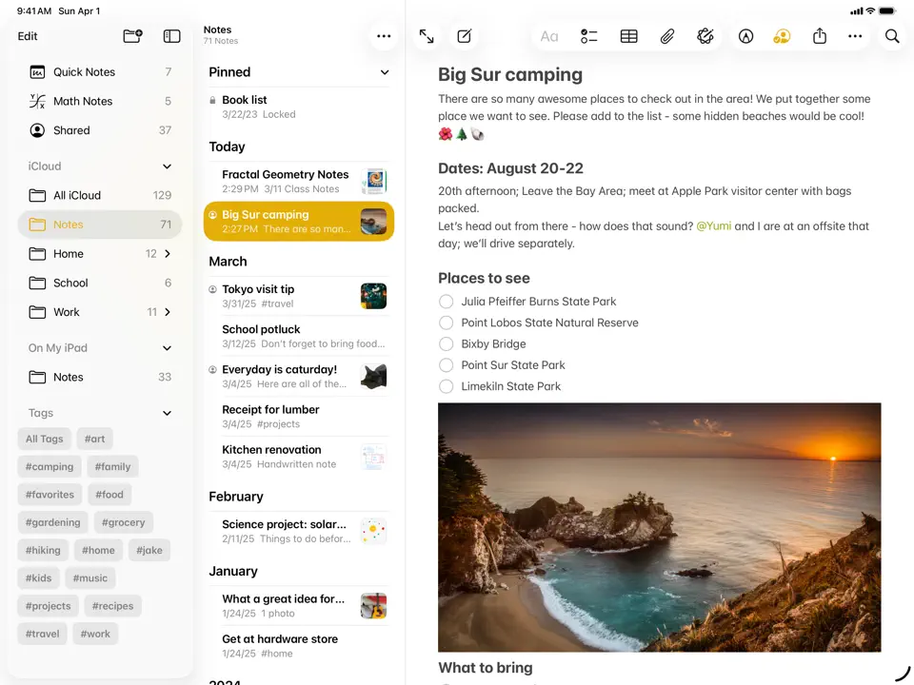Check the Bixby Bridge checklist item
The width and height of the screenshot is (914, 685).
click(446, 344)
